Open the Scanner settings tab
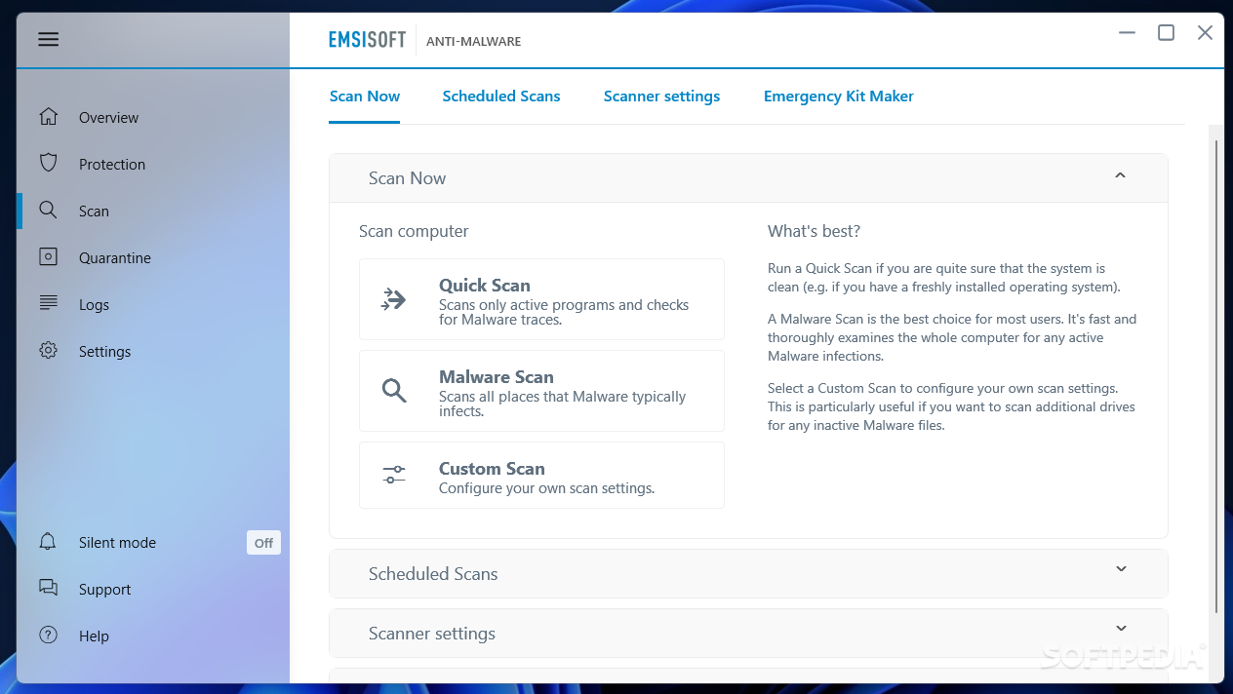 (661, 96)
